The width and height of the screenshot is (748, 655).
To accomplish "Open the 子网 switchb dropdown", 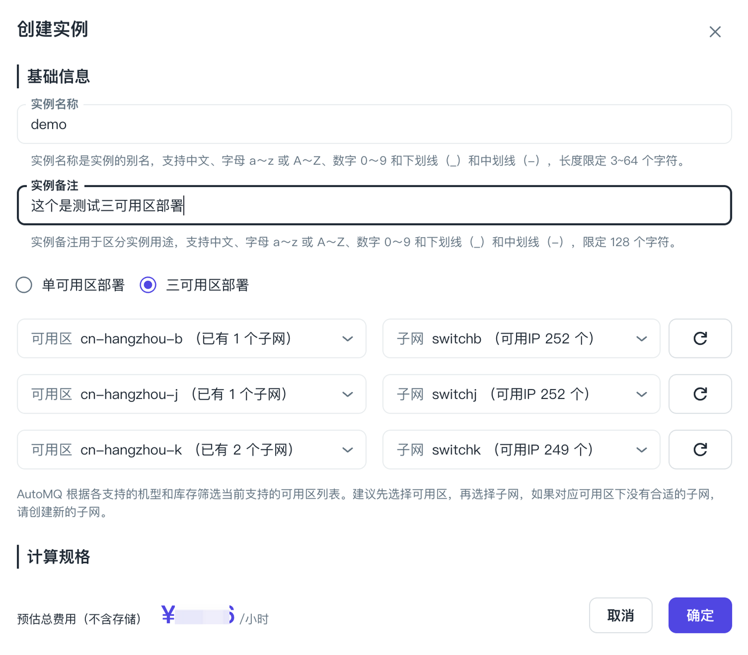I will click(521, 338).
